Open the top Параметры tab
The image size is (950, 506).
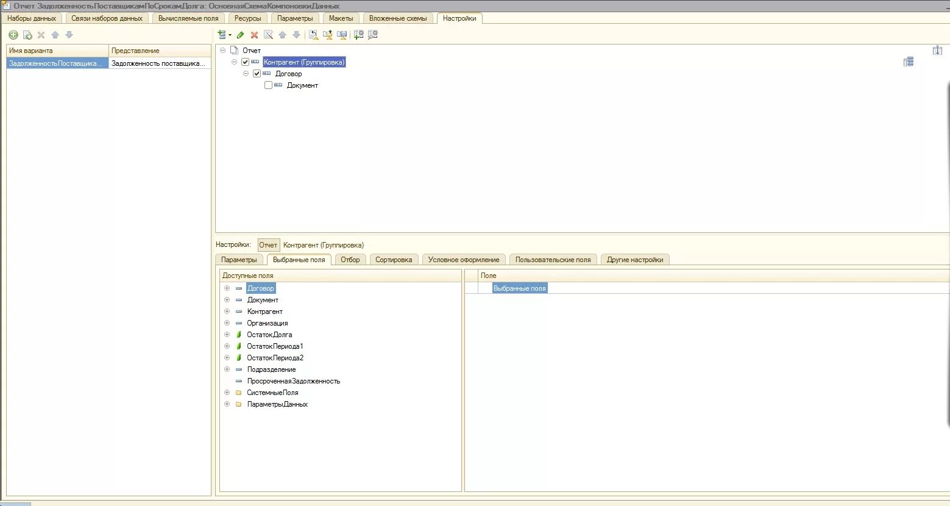point(295,18)
